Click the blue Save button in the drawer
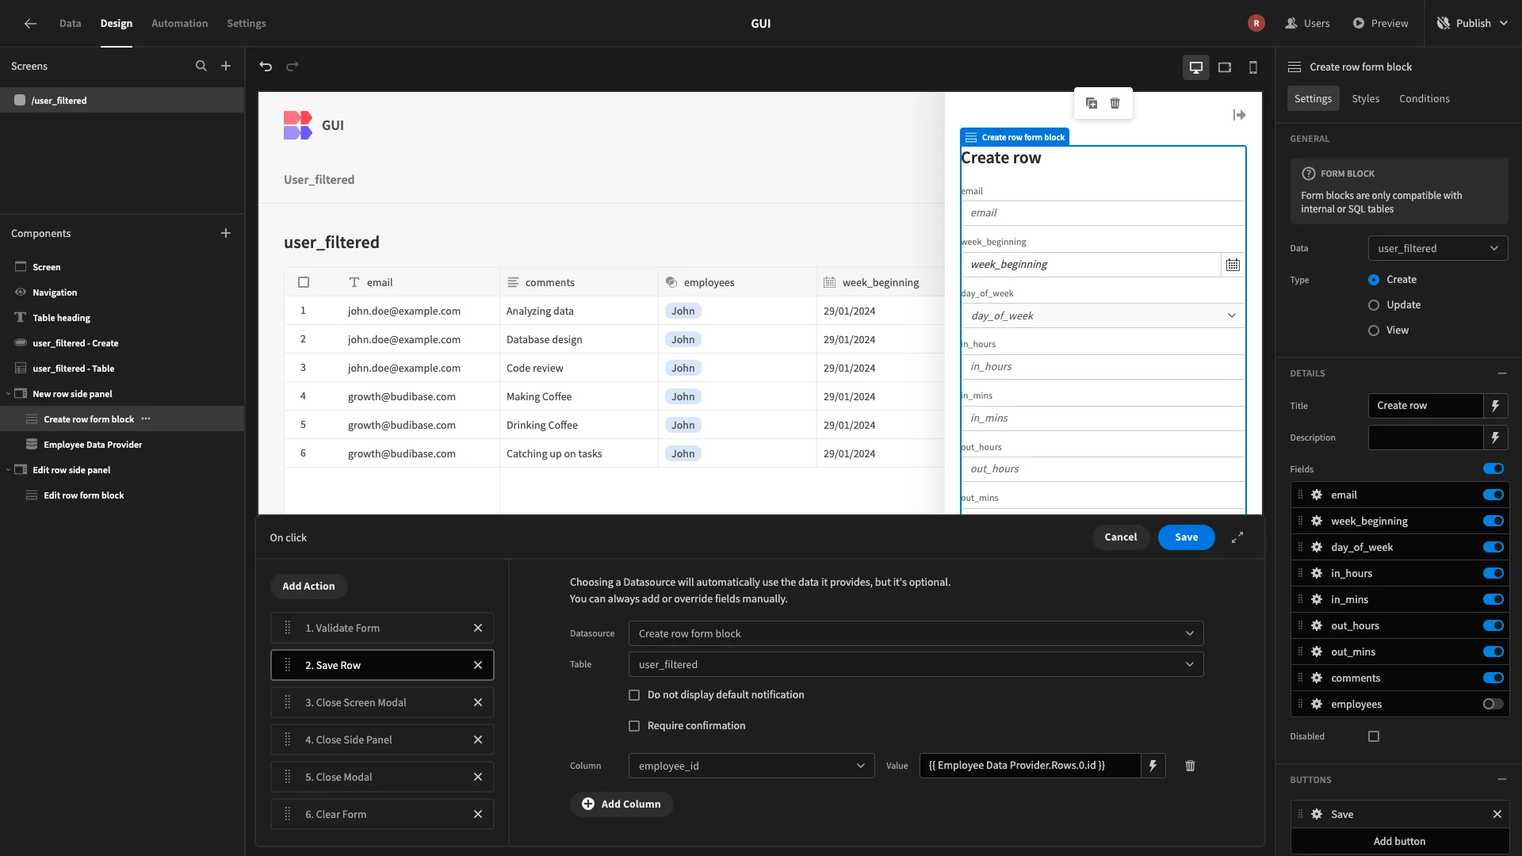The width and height of the screenshot is (1522, 856). pos(1186,537)
